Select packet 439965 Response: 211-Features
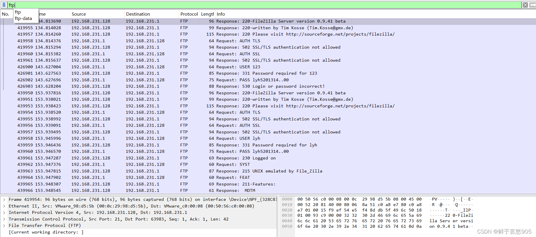 click(268, 184)
